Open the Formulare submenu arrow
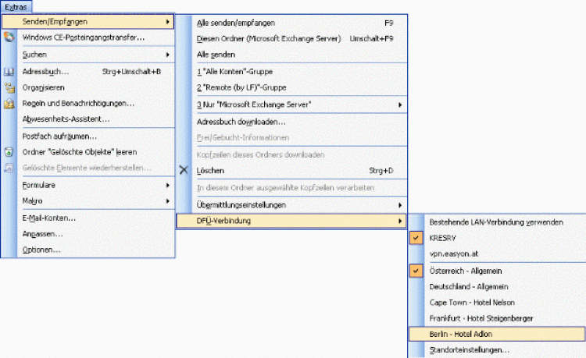The width and height of the screenshot is (586, 358). click(x=168, y=186)
